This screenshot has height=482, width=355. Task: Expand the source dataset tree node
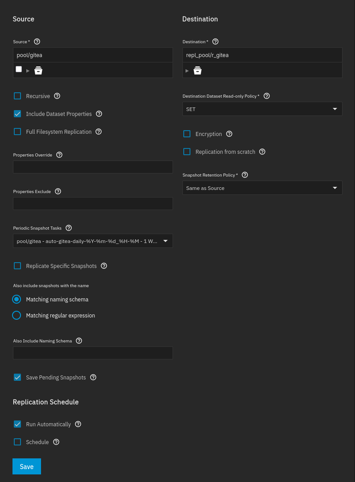point(28,71)
